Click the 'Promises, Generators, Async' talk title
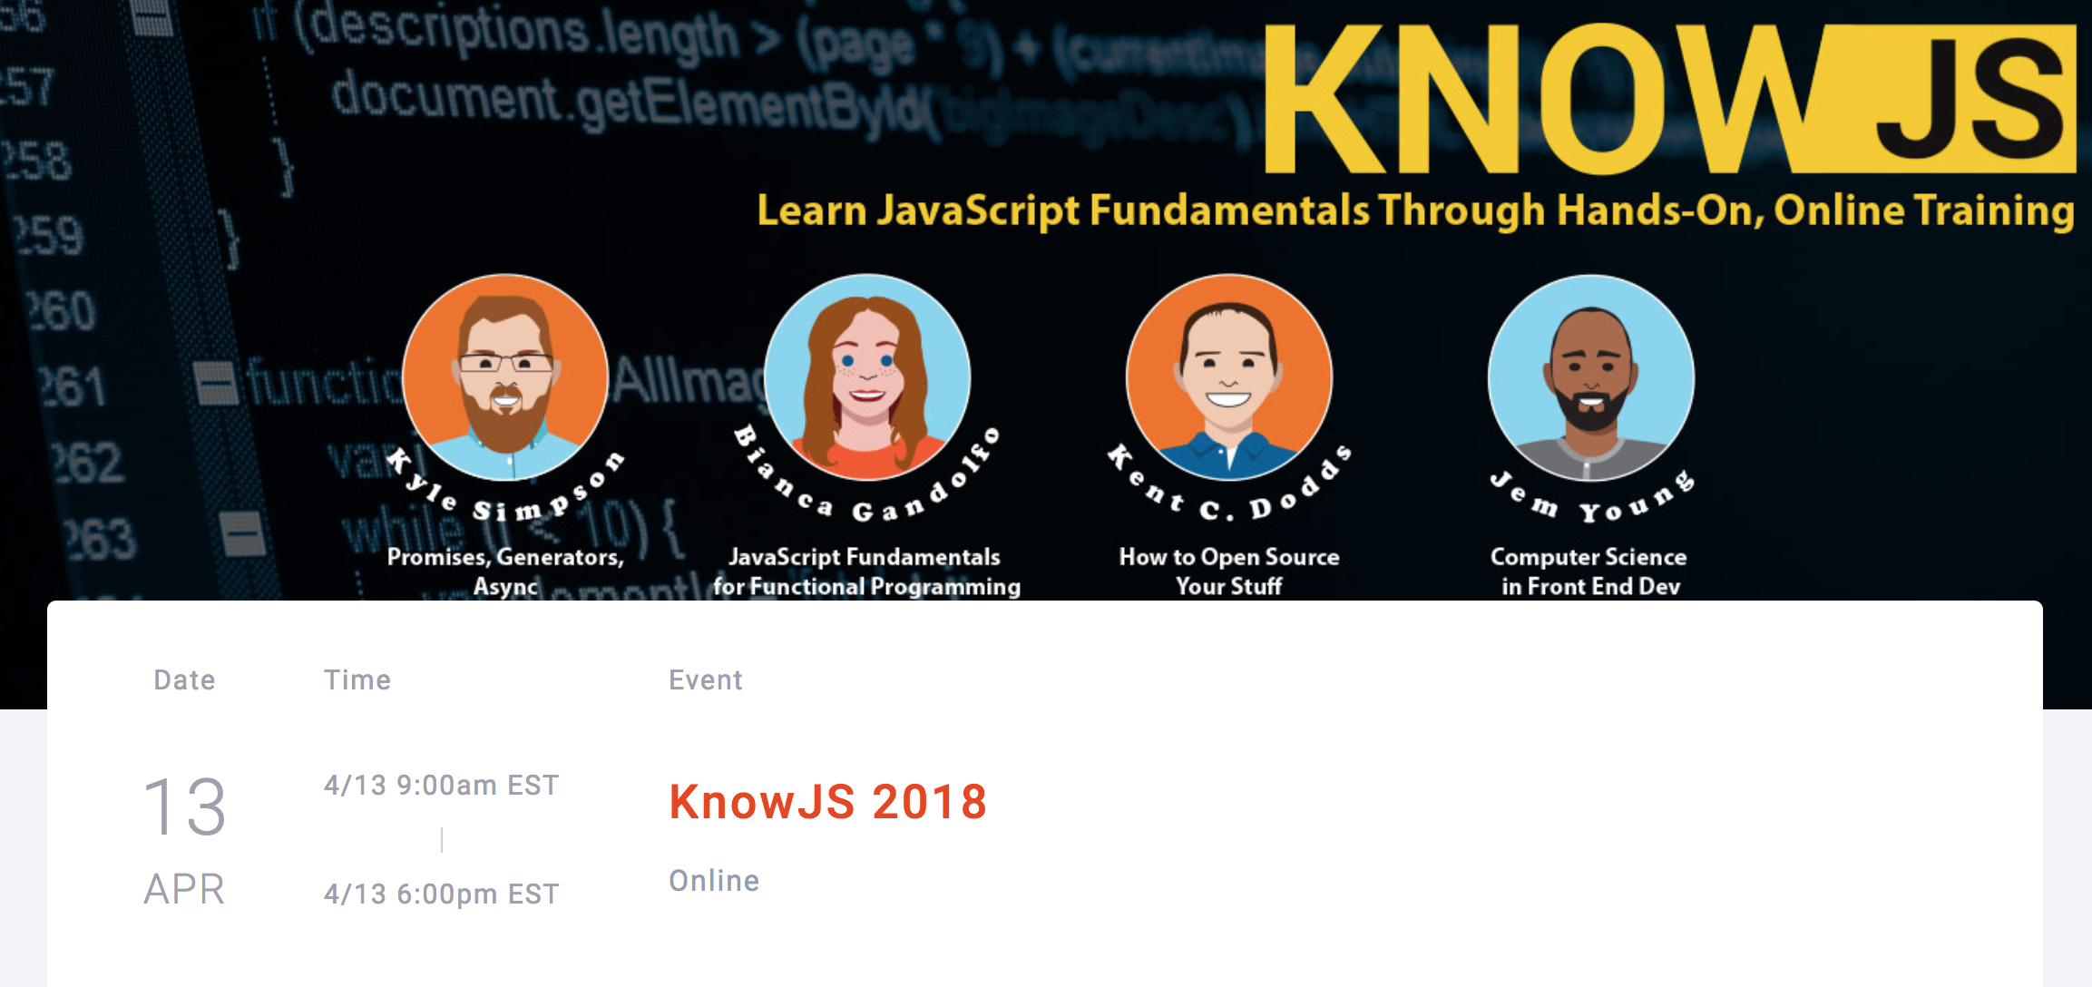The image size is (2092, 987). coord(505,571)
